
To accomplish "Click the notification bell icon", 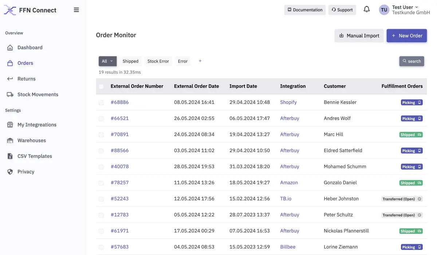I will click(367, 9).
